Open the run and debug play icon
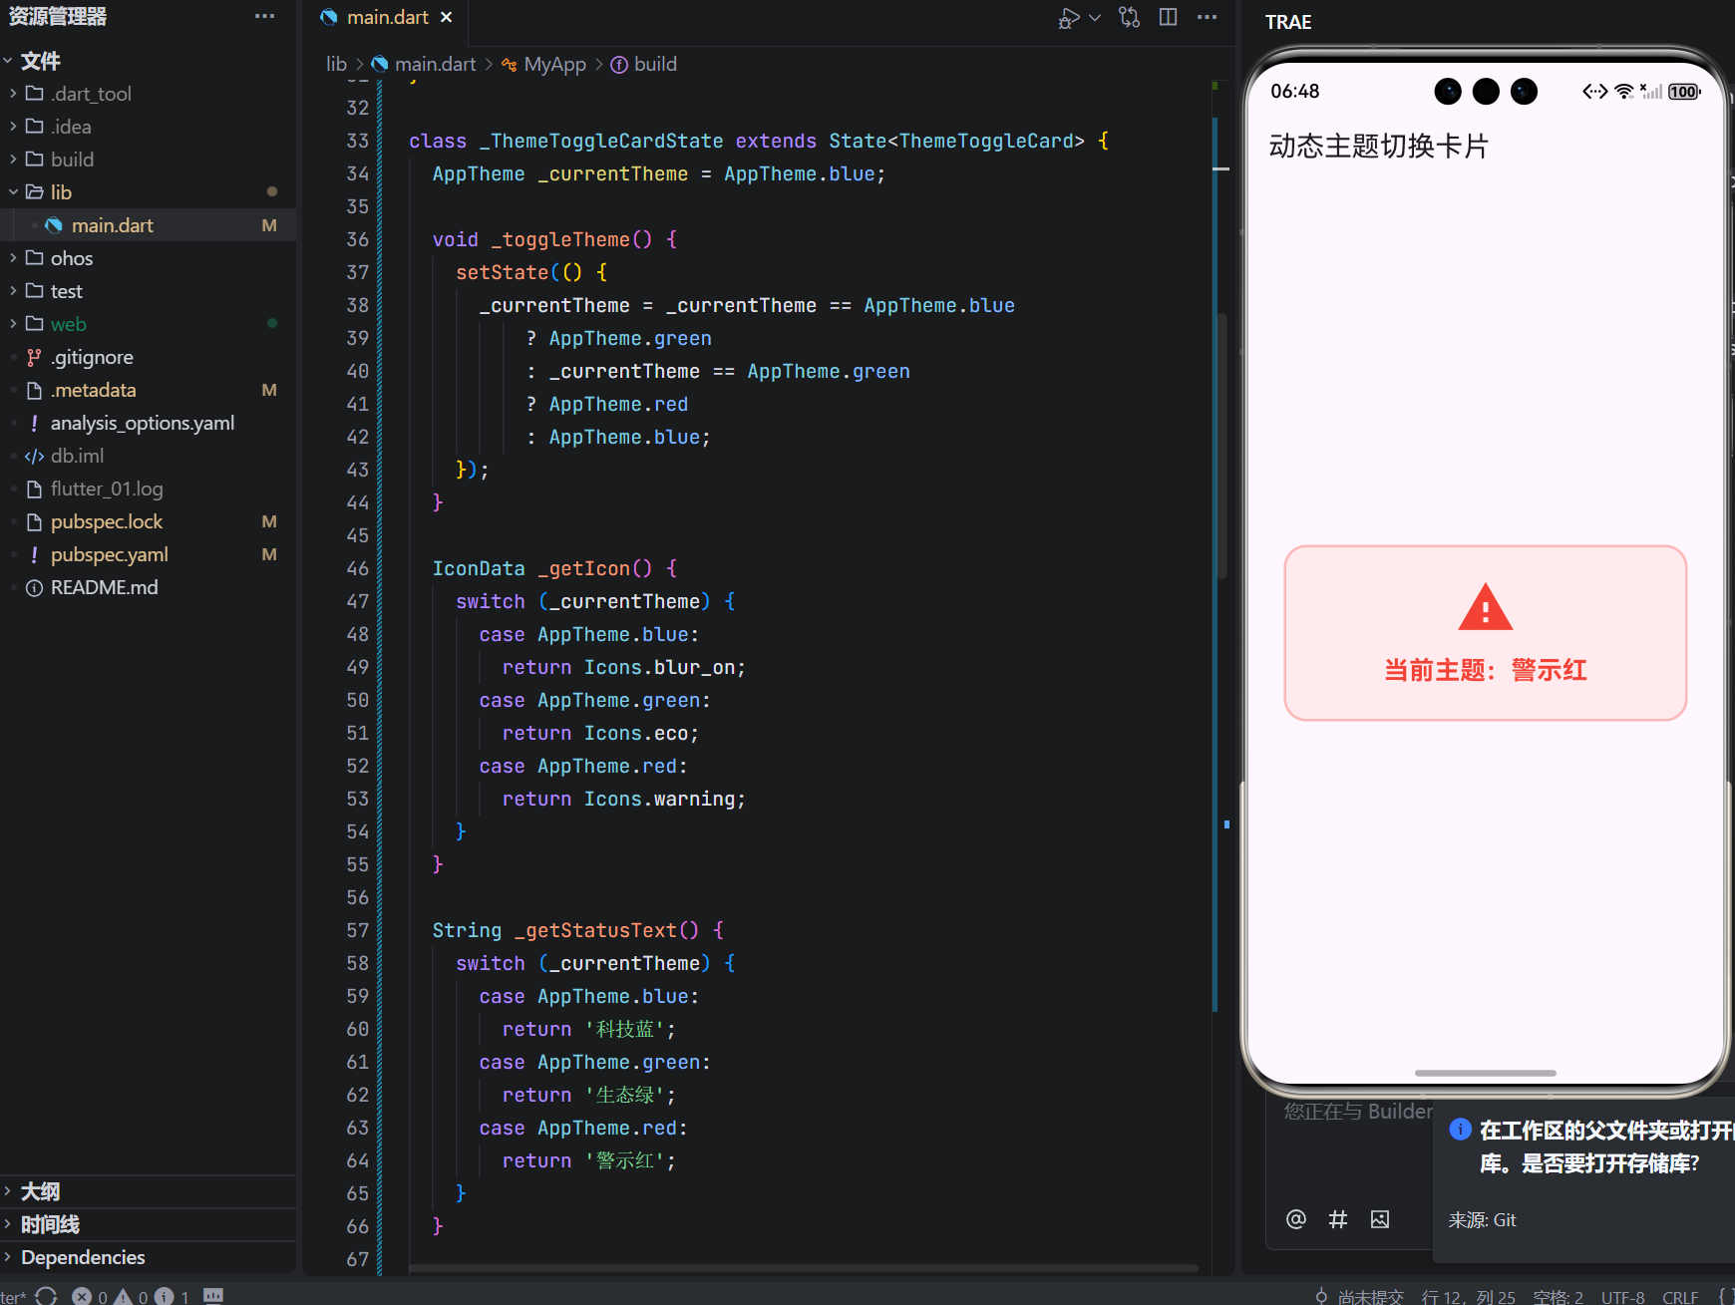The width and height of the screenshot is (1735, 1305). pyautogui.click(x=1069, y=18)
